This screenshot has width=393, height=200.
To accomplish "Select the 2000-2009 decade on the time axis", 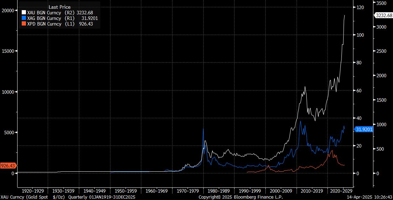I will pyautogui.click(x=282, y=191).
